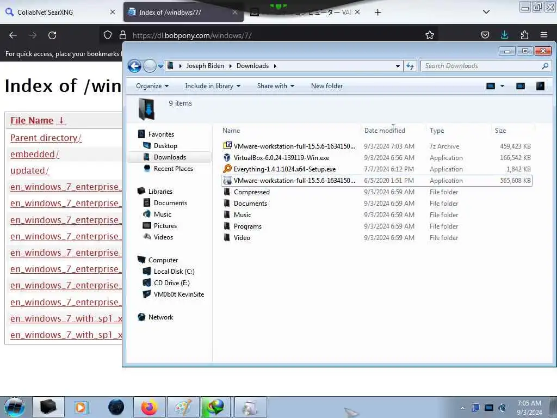Click Downloads in the breadcrumb path

252,66
